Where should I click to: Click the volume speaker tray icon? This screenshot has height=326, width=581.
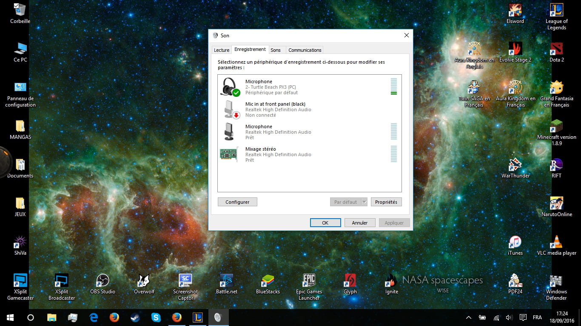coord(509,318)
